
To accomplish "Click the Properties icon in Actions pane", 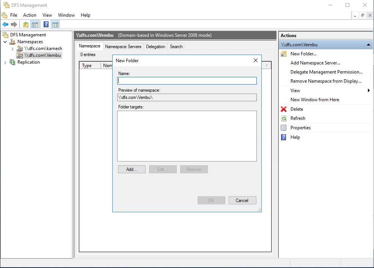I will pyautogui.click(x=283, y=128).
